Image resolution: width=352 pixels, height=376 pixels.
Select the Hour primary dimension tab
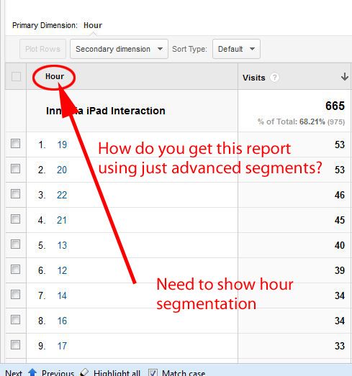point(93,25)
